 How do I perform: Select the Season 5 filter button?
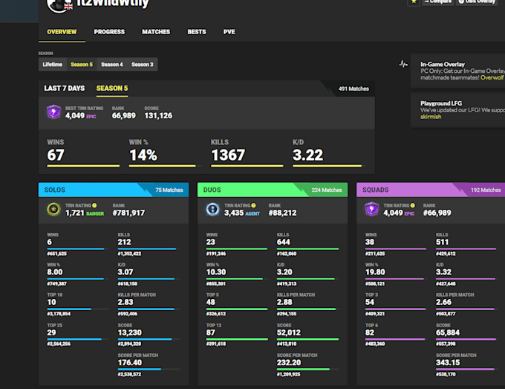pos(82,65)
